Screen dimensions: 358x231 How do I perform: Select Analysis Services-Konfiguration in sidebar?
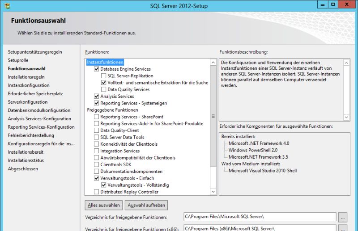pyautogui.click(x=39, y=118)
